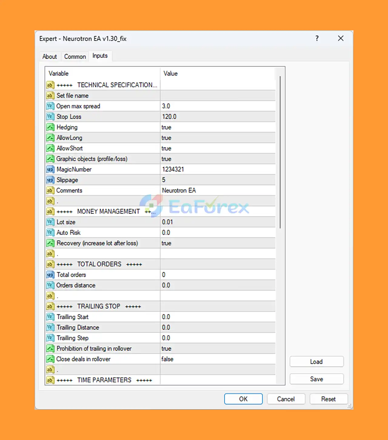Screen dimensions: 388x440
Task: Switch to the Common tab
Action: [x=75, y=57]
